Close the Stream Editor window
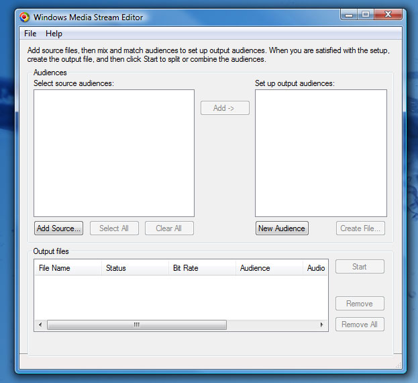 388,14
